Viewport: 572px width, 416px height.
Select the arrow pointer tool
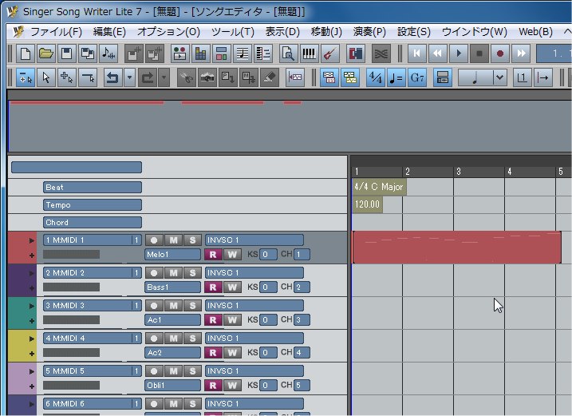(46, 77)
